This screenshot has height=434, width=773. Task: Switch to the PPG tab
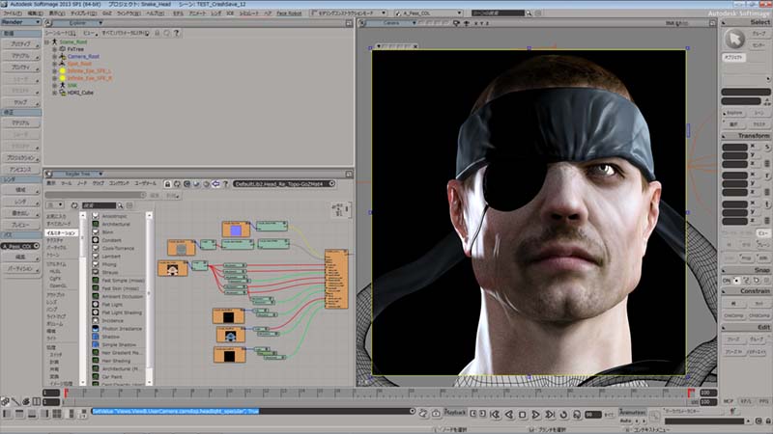[764, 401]
